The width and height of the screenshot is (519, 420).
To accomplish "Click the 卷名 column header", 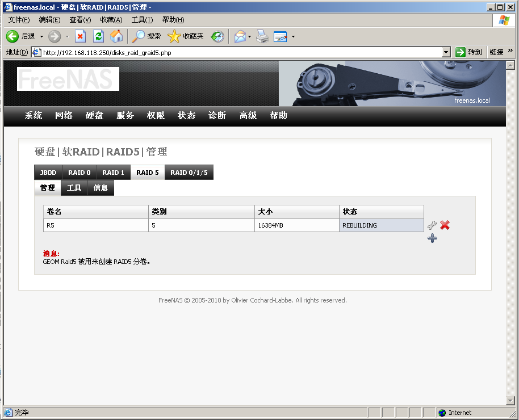I will click(95, 212).
